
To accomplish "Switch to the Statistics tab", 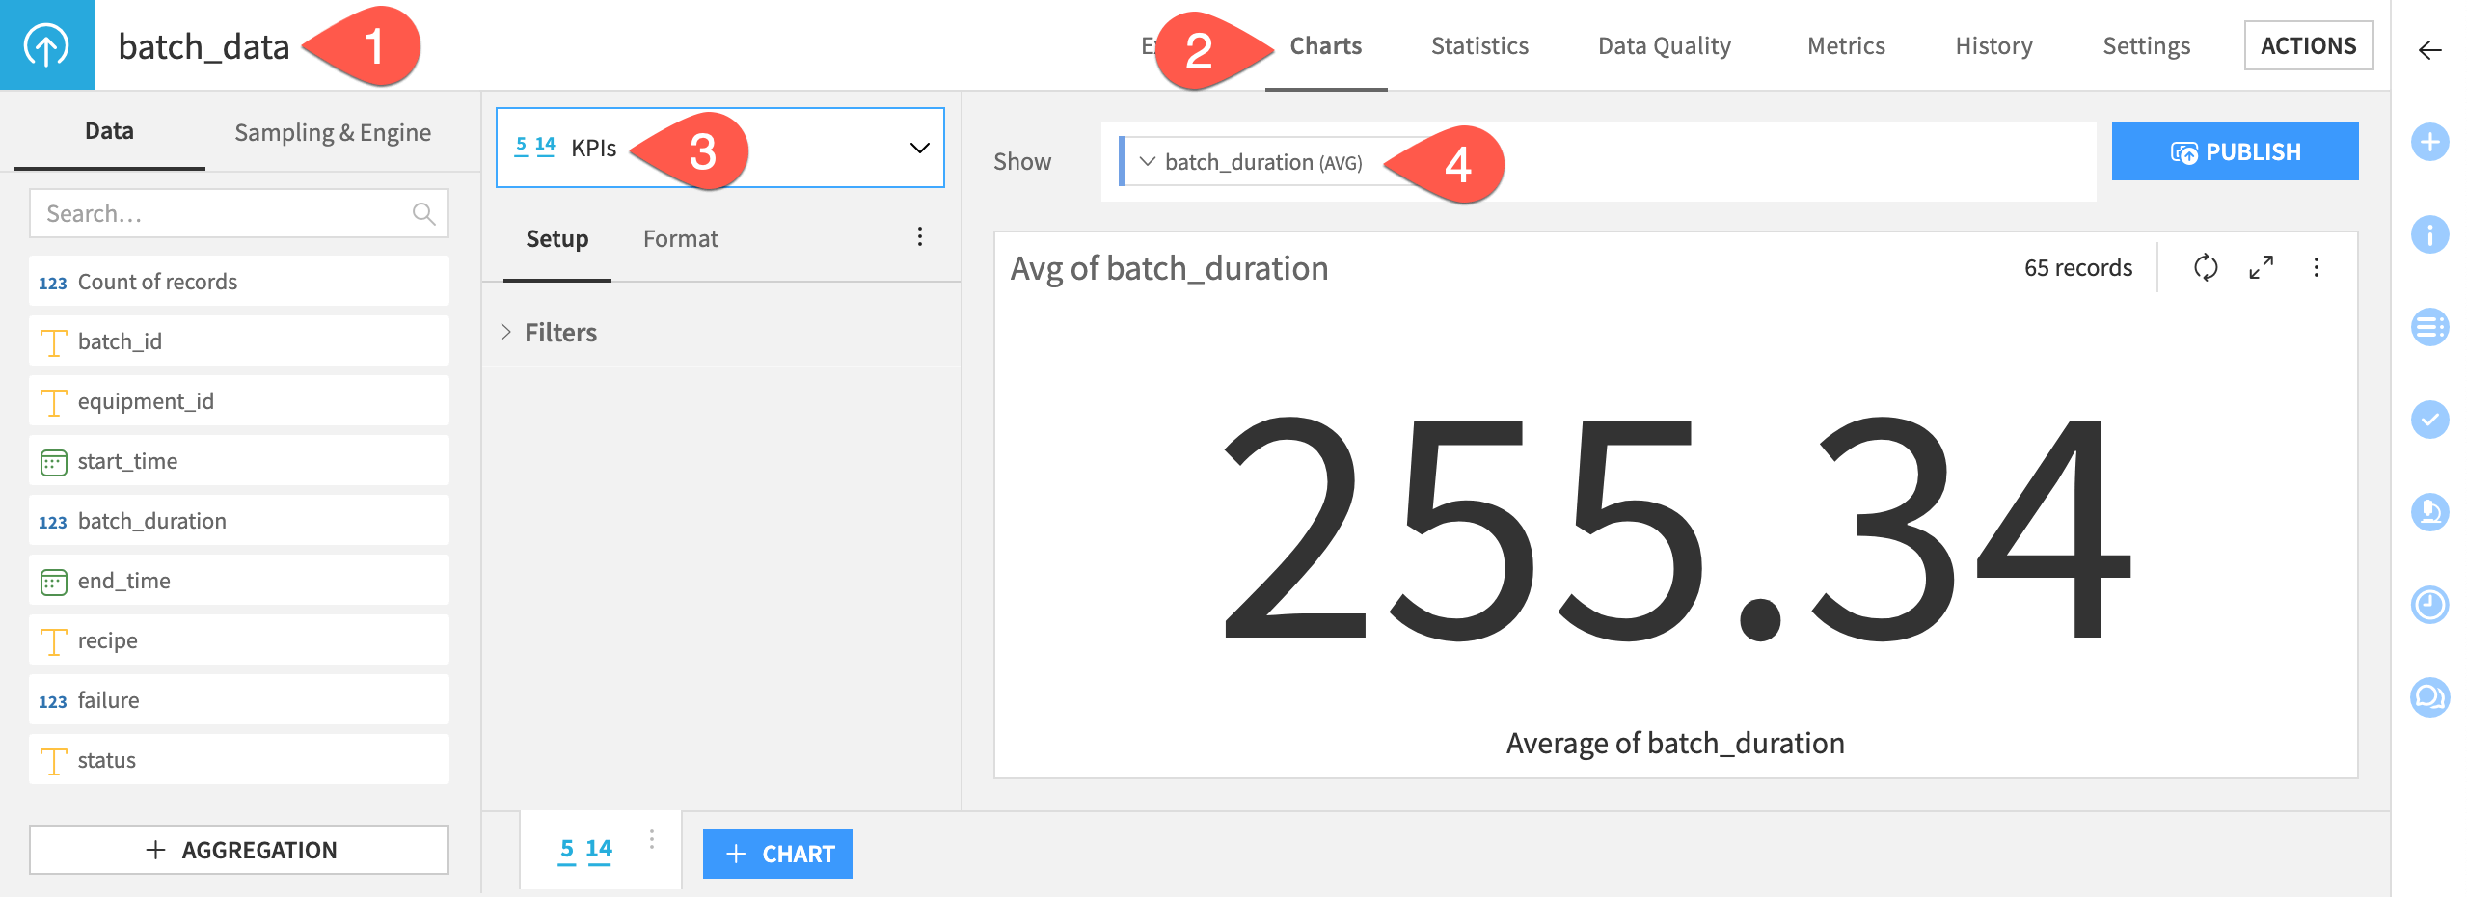I will (1478, 45).
